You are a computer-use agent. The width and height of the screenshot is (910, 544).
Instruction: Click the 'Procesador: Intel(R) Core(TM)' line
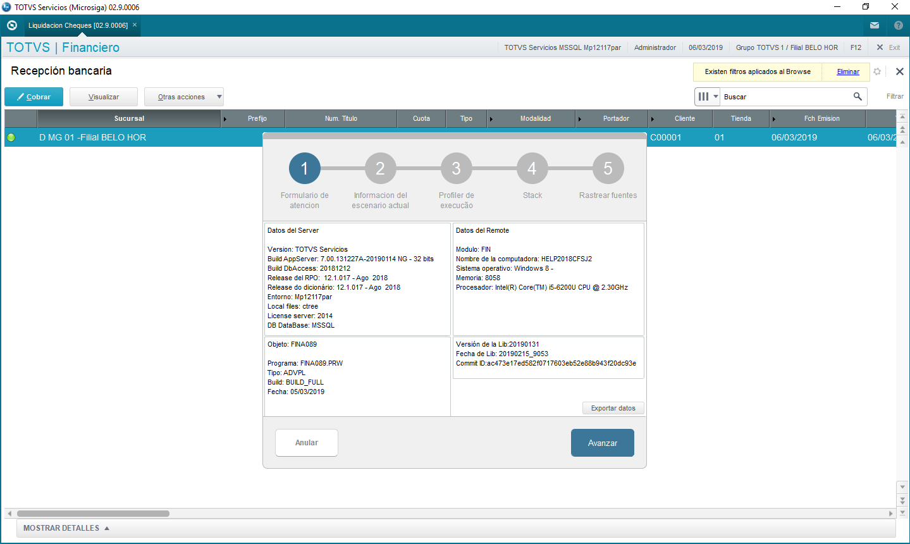(542, 287)
